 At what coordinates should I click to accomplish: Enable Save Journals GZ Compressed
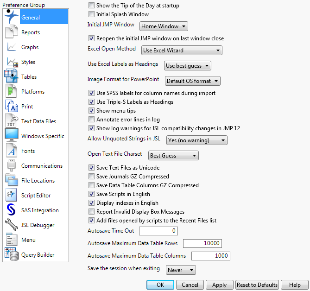(x=91, y=177)
